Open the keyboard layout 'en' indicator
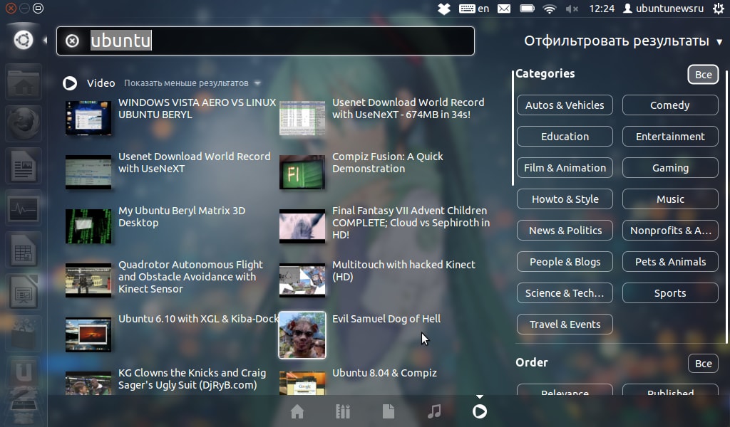The height and width of the screenshot is (427, 730). tap(474, 9)
